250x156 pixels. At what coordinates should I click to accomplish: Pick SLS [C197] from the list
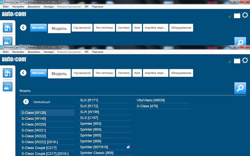coord(104,118)
